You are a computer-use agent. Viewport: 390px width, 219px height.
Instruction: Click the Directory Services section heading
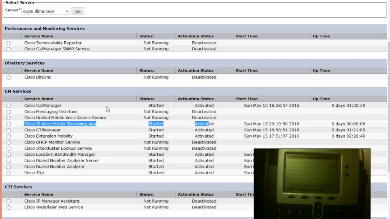click(25, 63)
